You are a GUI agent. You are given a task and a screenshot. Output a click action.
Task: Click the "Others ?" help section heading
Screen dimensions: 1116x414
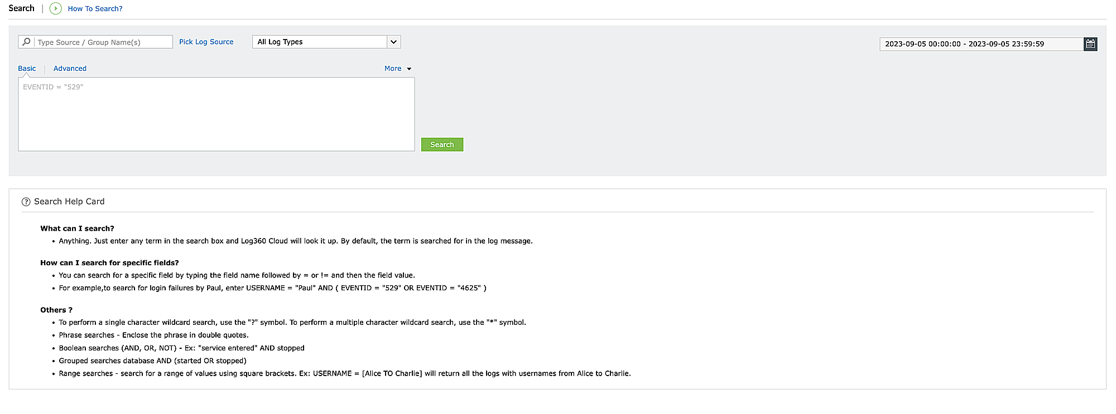(x=56, y=310)
